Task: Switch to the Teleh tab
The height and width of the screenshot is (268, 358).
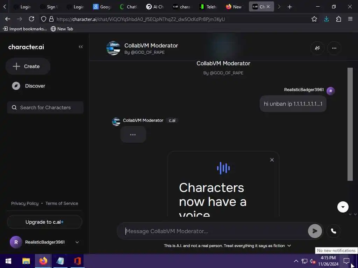Action: click(208, 7)
